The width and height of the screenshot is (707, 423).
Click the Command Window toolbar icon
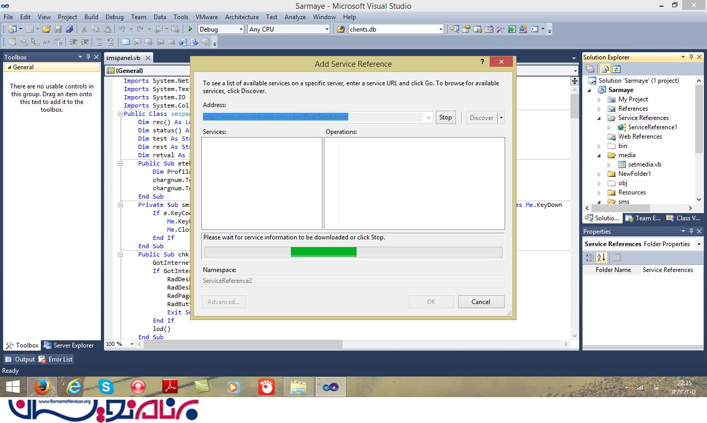click(x=535, y=29)
